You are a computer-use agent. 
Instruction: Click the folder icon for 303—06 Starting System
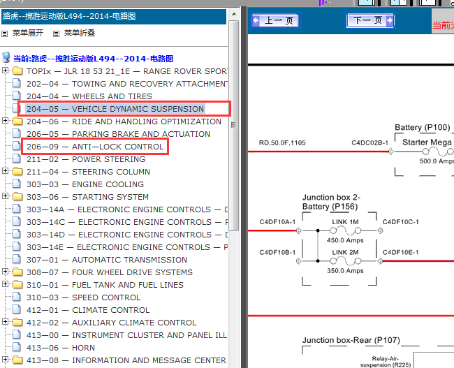[x=17, y=197]
